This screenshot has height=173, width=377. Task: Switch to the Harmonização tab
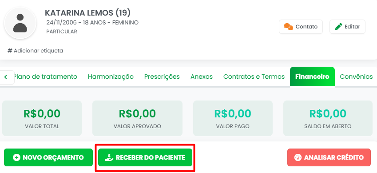[x=111, y=76]
